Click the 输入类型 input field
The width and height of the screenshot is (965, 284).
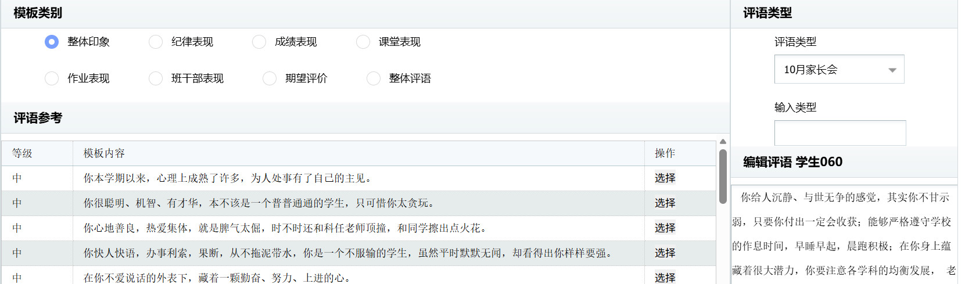[840, 133]
